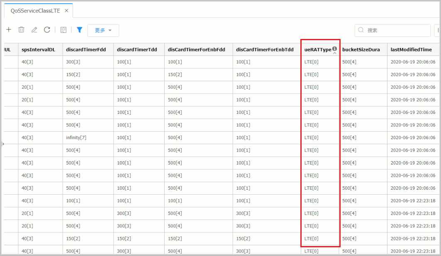This screenshot has width=441, height=256.
Task: Close the QoSServiceClassLTE tab
Action: (66, 11)
